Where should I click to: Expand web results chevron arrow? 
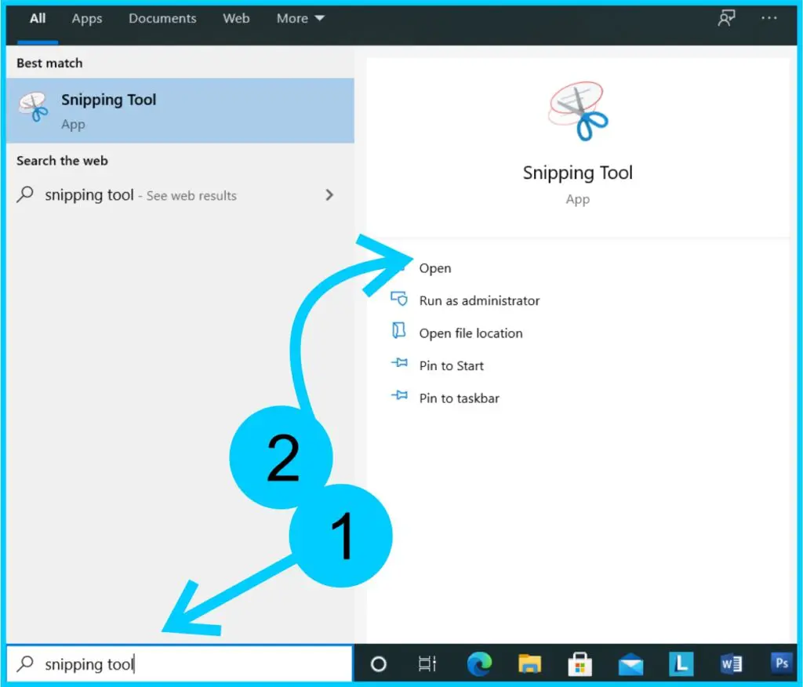tap(329, 194)
